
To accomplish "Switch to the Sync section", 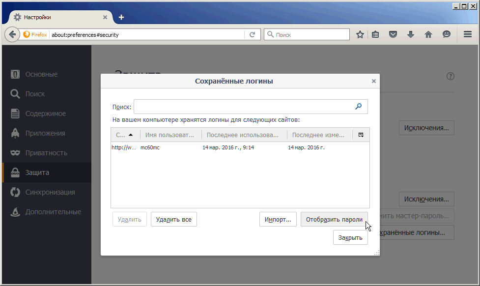I will click(50, 192).
